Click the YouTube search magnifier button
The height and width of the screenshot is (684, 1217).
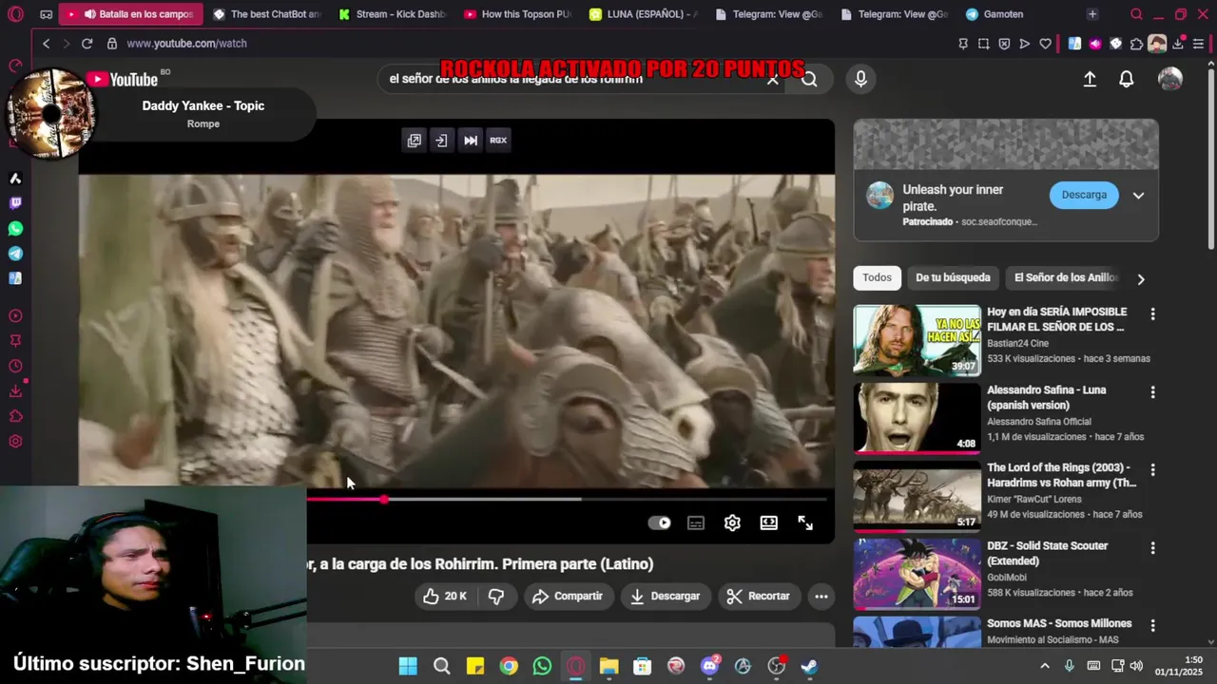click(x=809, y=80)
